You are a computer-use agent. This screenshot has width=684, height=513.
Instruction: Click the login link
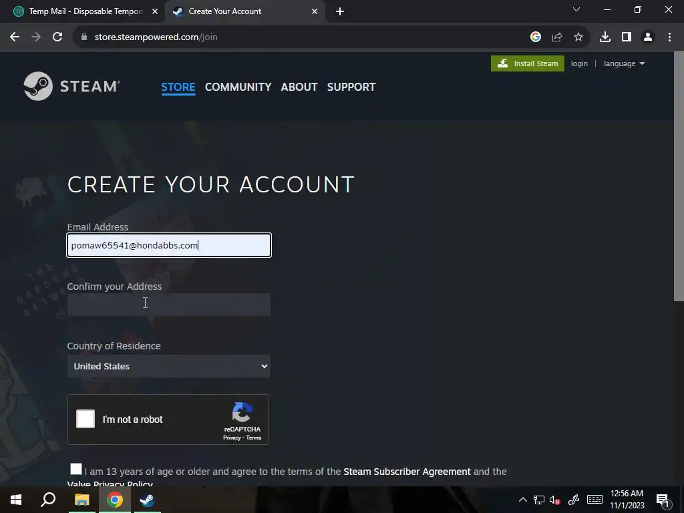click(x=579, y=63)
